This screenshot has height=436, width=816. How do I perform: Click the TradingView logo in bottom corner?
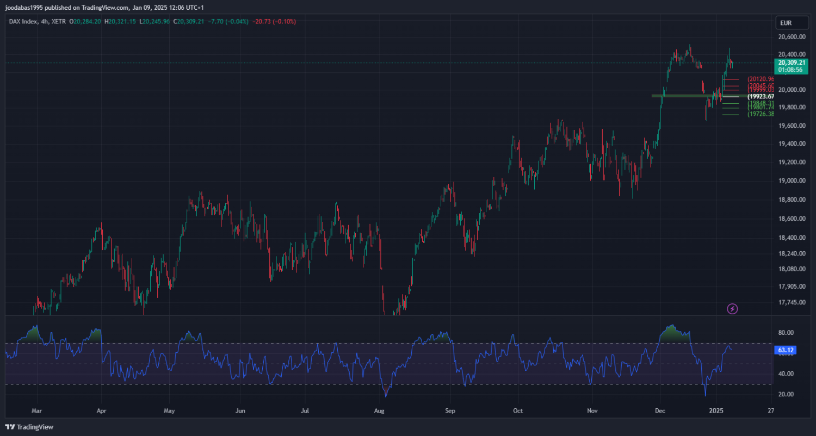[x=29, y=427]
